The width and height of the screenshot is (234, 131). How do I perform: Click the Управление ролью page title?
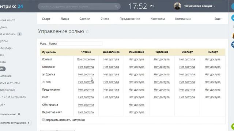click(x=61, y=31)
